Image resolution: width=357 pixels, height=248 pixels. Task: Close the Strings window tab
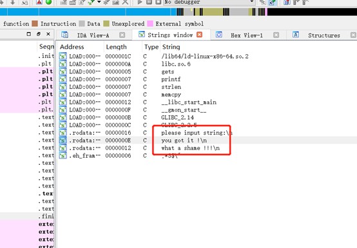tap(200, 35)
